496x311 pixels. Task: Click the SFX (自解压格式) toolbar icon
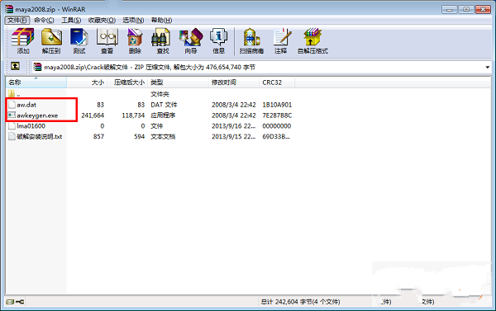point(312,40)
